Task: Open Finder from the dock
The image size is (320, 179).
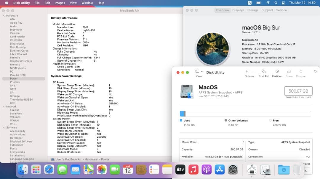Action: point(23,170)
